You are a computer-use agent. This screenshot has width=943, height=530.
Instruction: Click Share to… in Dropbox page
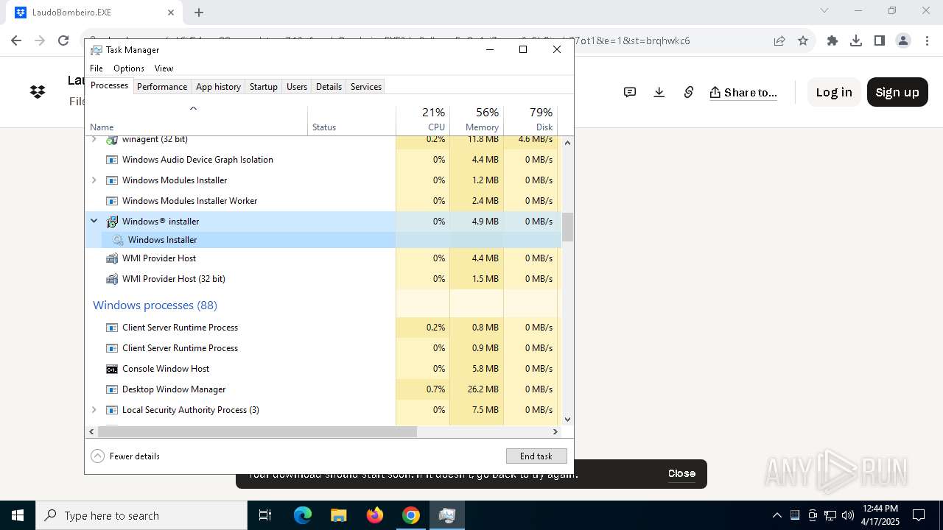tap(743, 92)
